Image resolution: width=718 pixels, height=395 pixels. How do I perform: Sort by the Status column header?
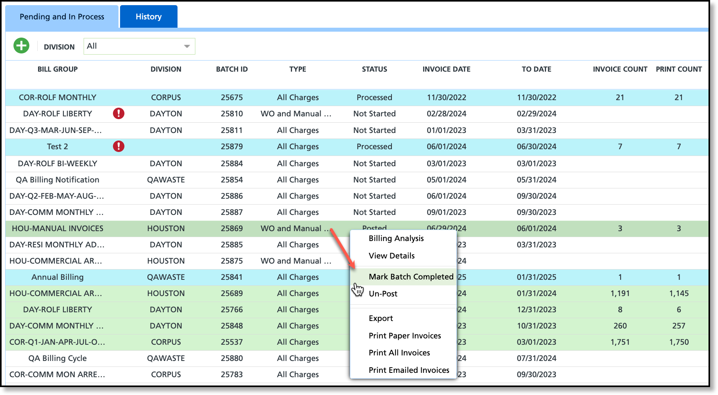pos(374,69)
